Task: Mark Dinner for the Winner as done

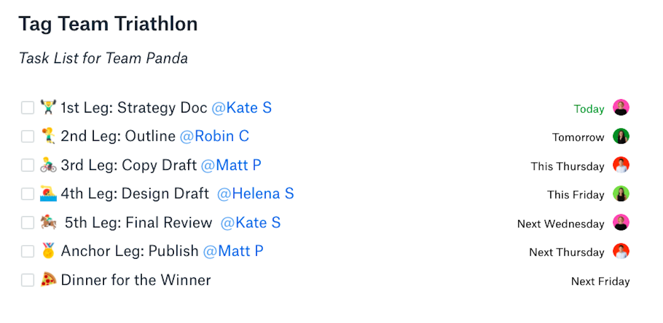Action: (x=28, y=280)
